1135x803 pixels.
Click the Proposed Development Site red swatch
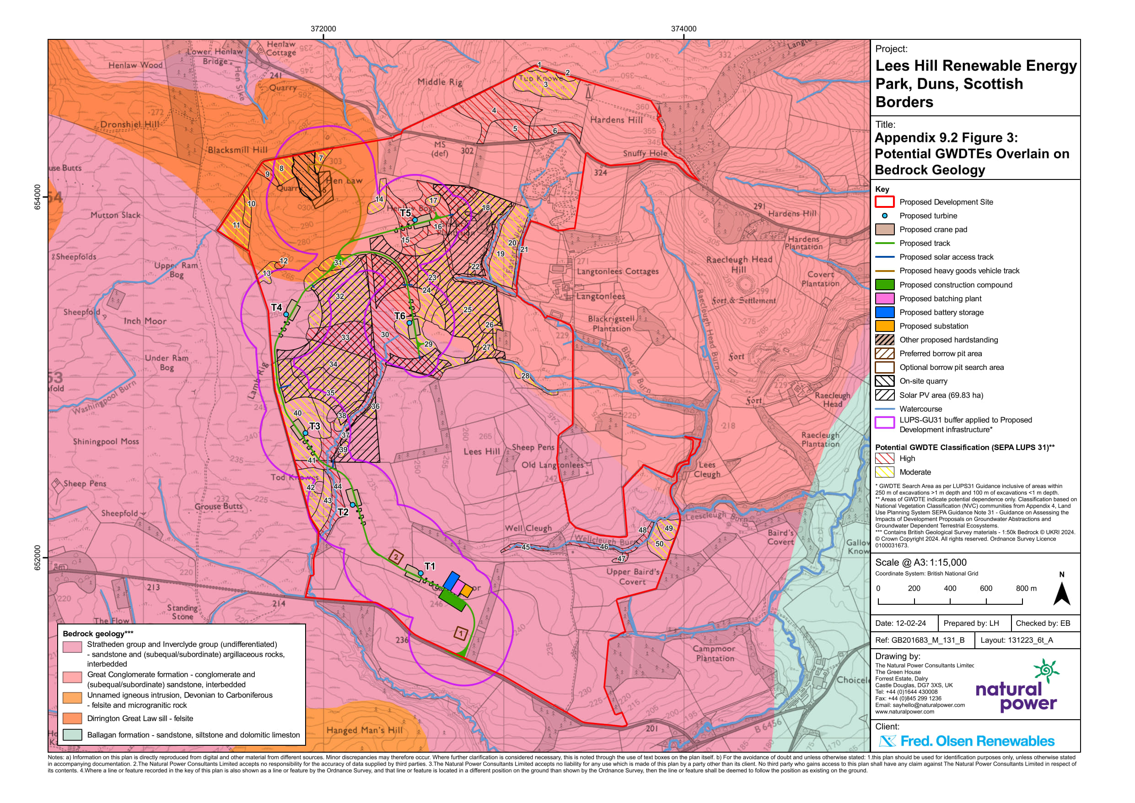click(884, 202)
